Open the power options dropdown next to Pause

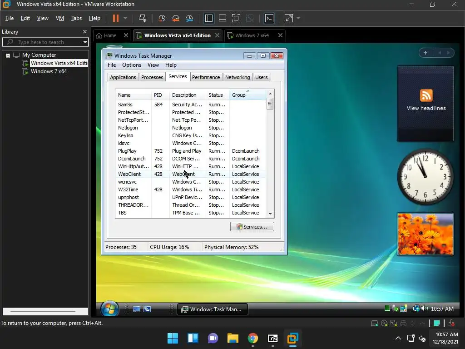pyautogui.click(x=125, y=18)
